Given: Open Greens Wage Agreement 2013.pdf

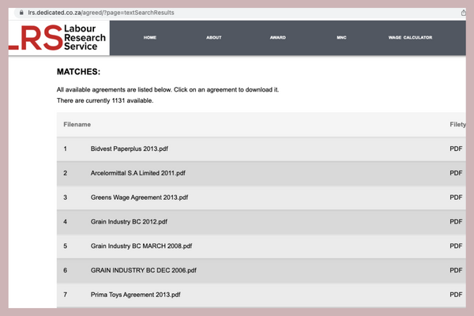Looking at the screenshot, I should tap(139, 197).
